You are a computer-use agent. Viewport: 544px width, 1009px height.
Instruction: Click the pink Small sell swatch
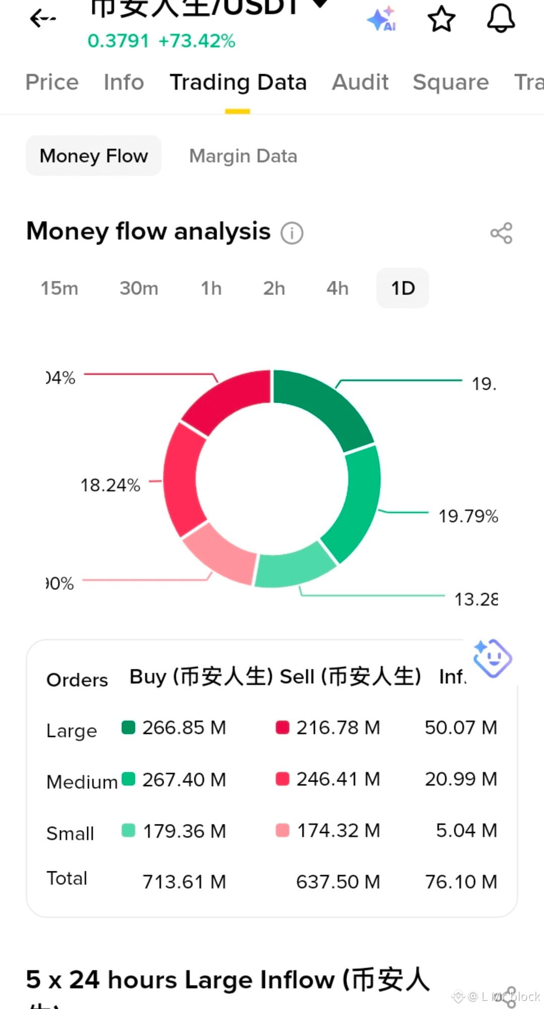[283, 830]
